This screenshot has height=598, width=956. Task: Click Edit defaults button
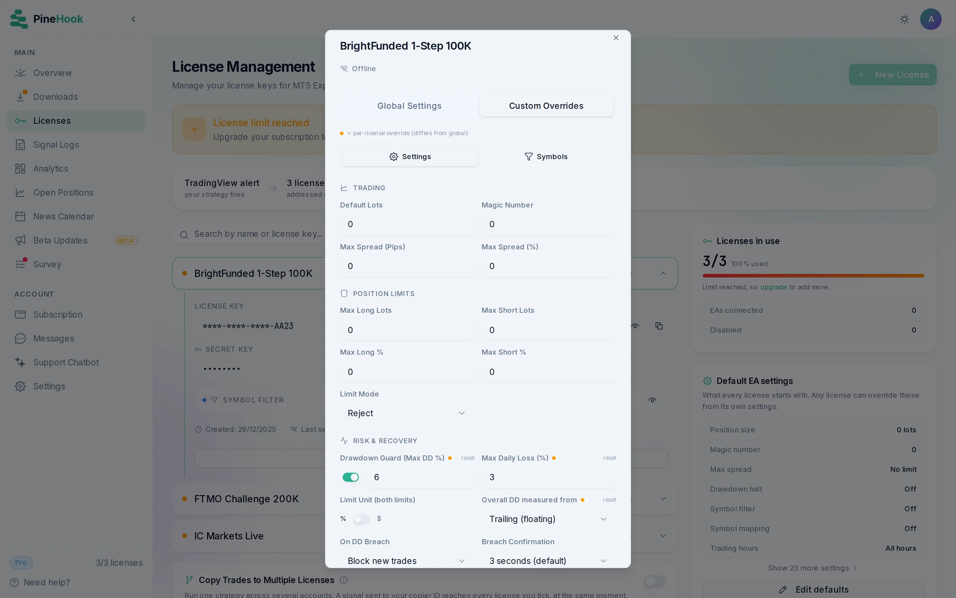click(813, 589)
